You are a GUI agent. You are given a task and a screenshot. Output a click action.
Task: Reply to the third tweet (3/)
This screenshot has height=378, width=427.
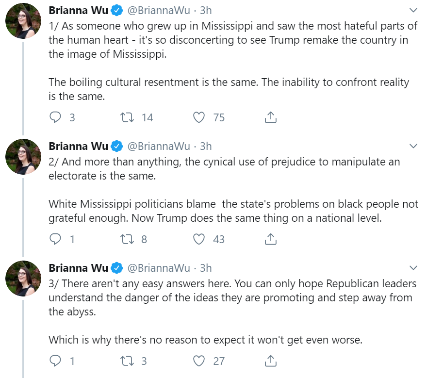click(55, 361)
